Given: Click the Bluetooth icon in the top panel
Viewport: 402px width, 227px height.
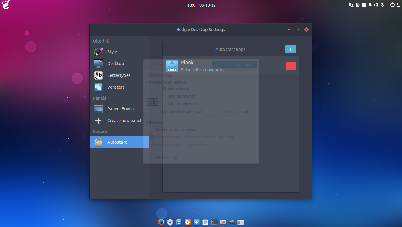Looking at the screenshot, I should pos(382,5).
